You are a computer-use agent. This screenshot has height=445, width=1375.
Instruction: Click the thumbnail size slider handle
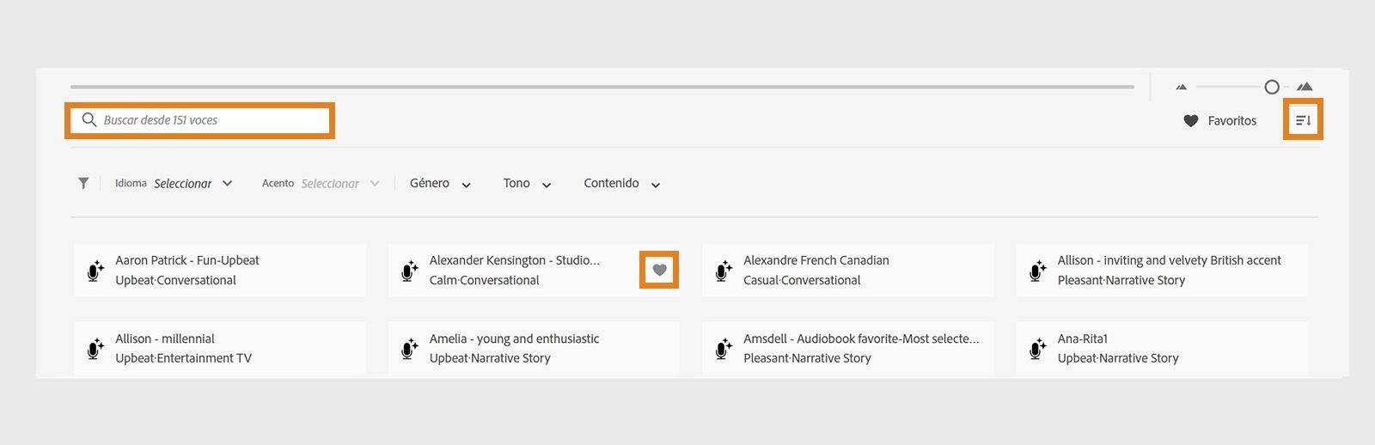1272,87
